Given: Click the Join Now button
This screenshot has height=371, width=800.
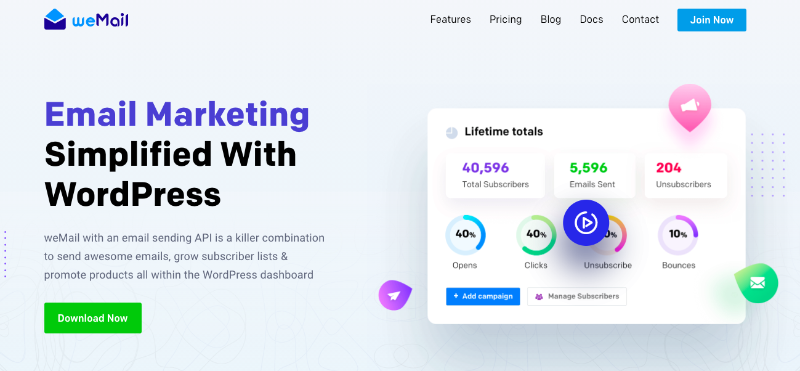Looking at the screenshot, I should coord(711,20).
